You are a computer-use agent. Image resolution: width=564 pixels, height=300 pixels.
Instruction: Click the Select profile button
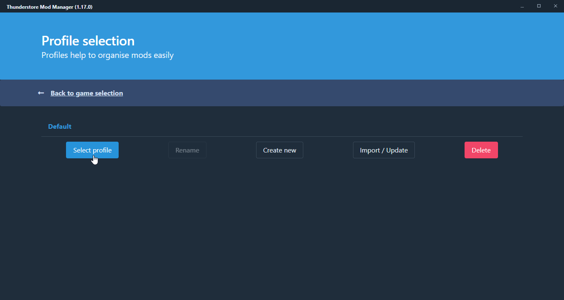coord(92,150)
